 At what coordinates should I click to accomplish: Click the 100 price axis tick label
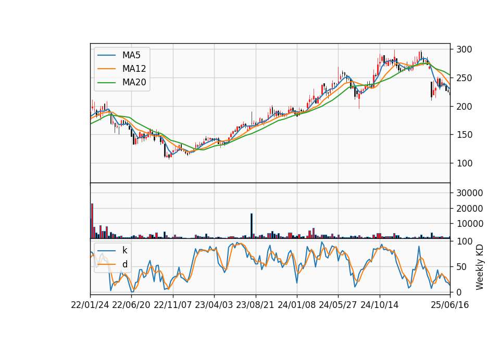464,163
